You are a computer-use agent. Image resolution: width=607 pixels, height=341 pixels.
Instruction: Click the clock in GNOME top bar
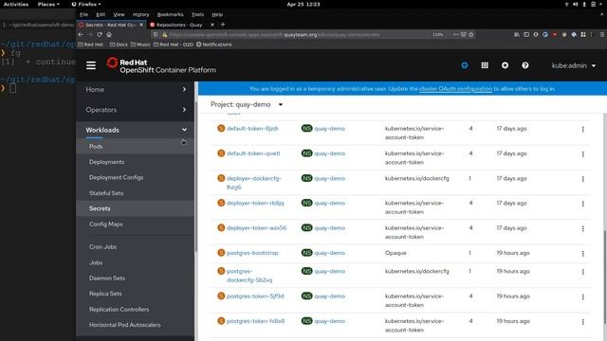pos(303,4)
